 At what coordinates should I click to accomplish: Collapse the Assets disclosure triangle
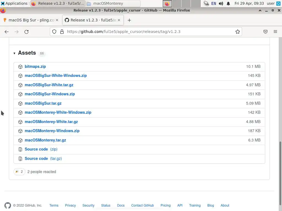pyautogui.click(x=14, y=53)
